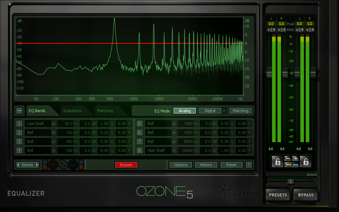Click the Stereo channel mode label
The image size is (339, 212).
click(28, 165)
